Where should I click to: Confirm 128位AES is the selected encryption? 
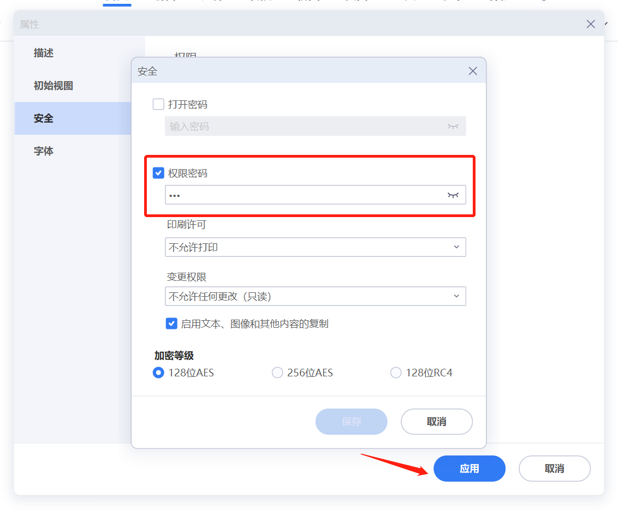coord(158,373)
